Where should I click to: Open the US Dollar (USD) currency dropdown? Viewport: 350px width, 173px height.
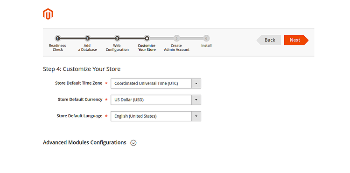click(156, 100)
